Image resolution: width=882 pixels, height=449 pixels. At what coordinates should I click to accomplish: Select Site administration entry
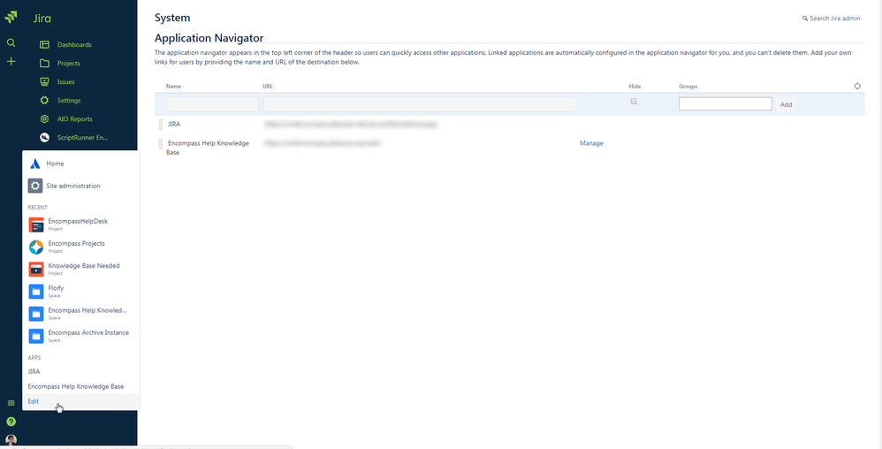pyautogui.click(x=73, y=186)
